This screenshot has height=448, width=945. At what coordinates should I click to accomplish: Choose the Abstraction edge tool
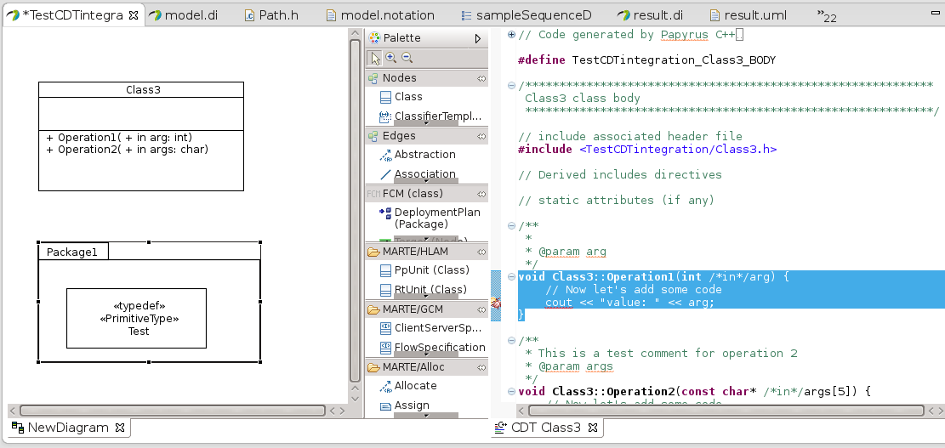coord(424,155)
